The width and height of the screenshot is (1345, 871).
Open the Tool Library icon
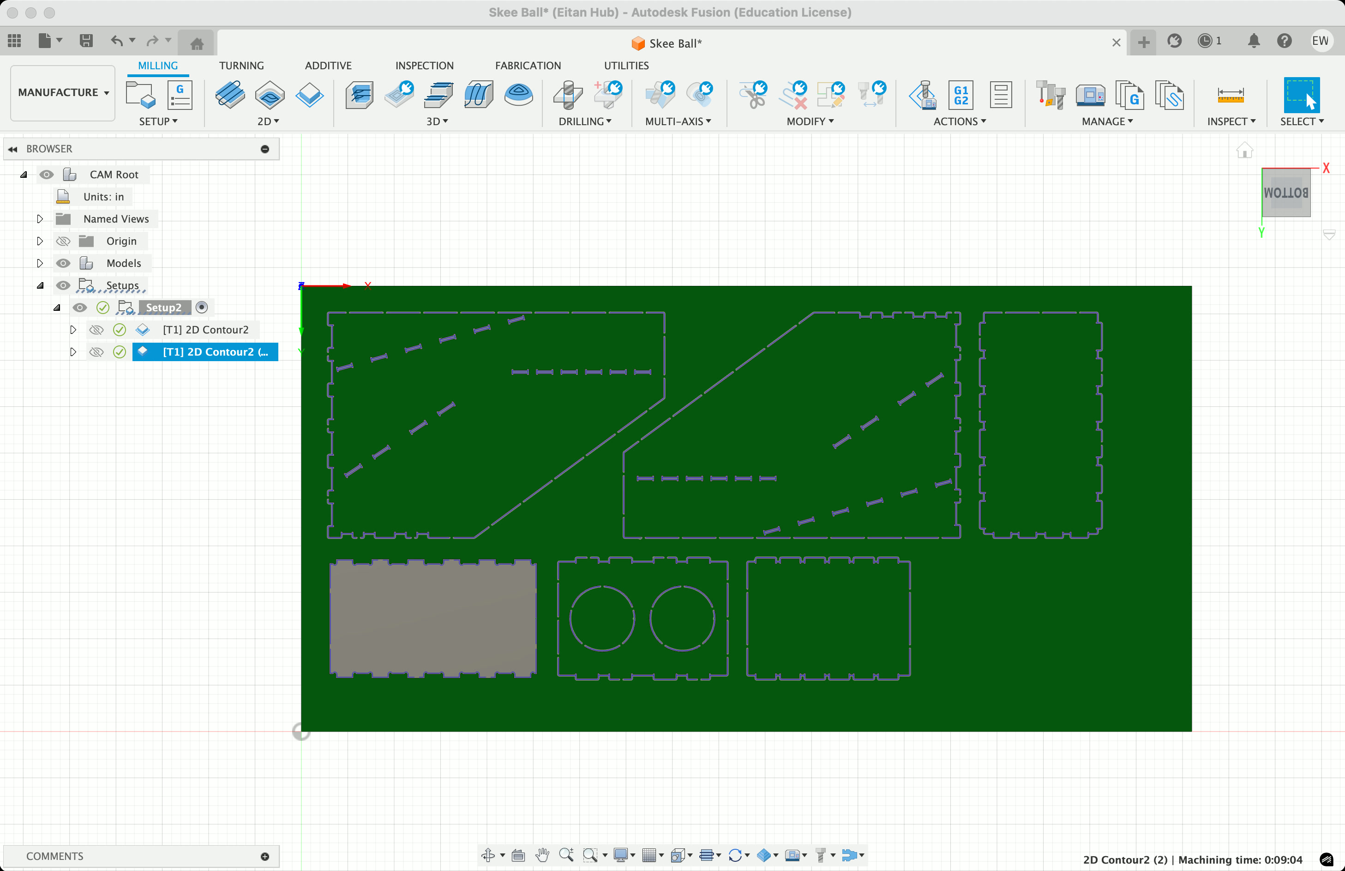point(1050,95)
